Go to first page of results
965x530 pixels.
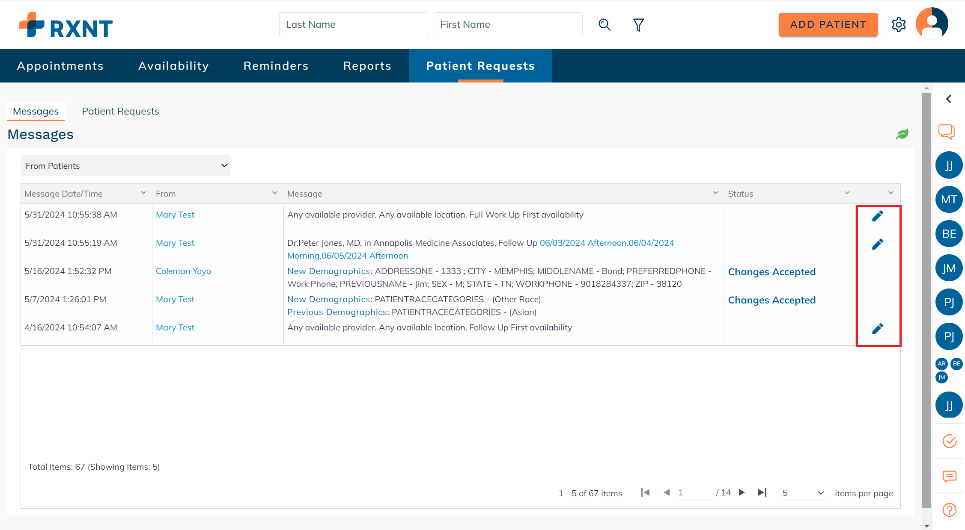pyautogui.click(x=645, y=493)
